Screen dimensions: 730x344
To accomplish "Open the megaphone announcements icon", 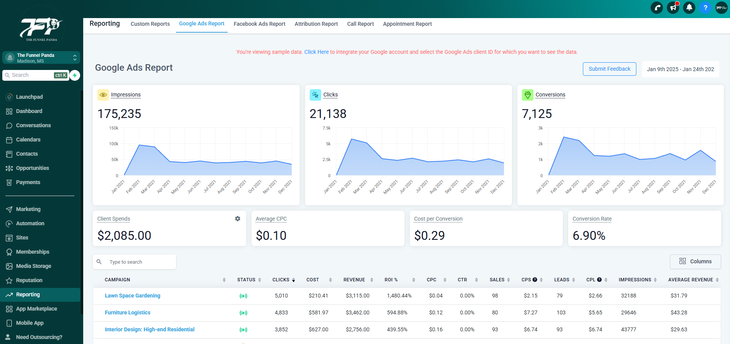I will point(673,8).
